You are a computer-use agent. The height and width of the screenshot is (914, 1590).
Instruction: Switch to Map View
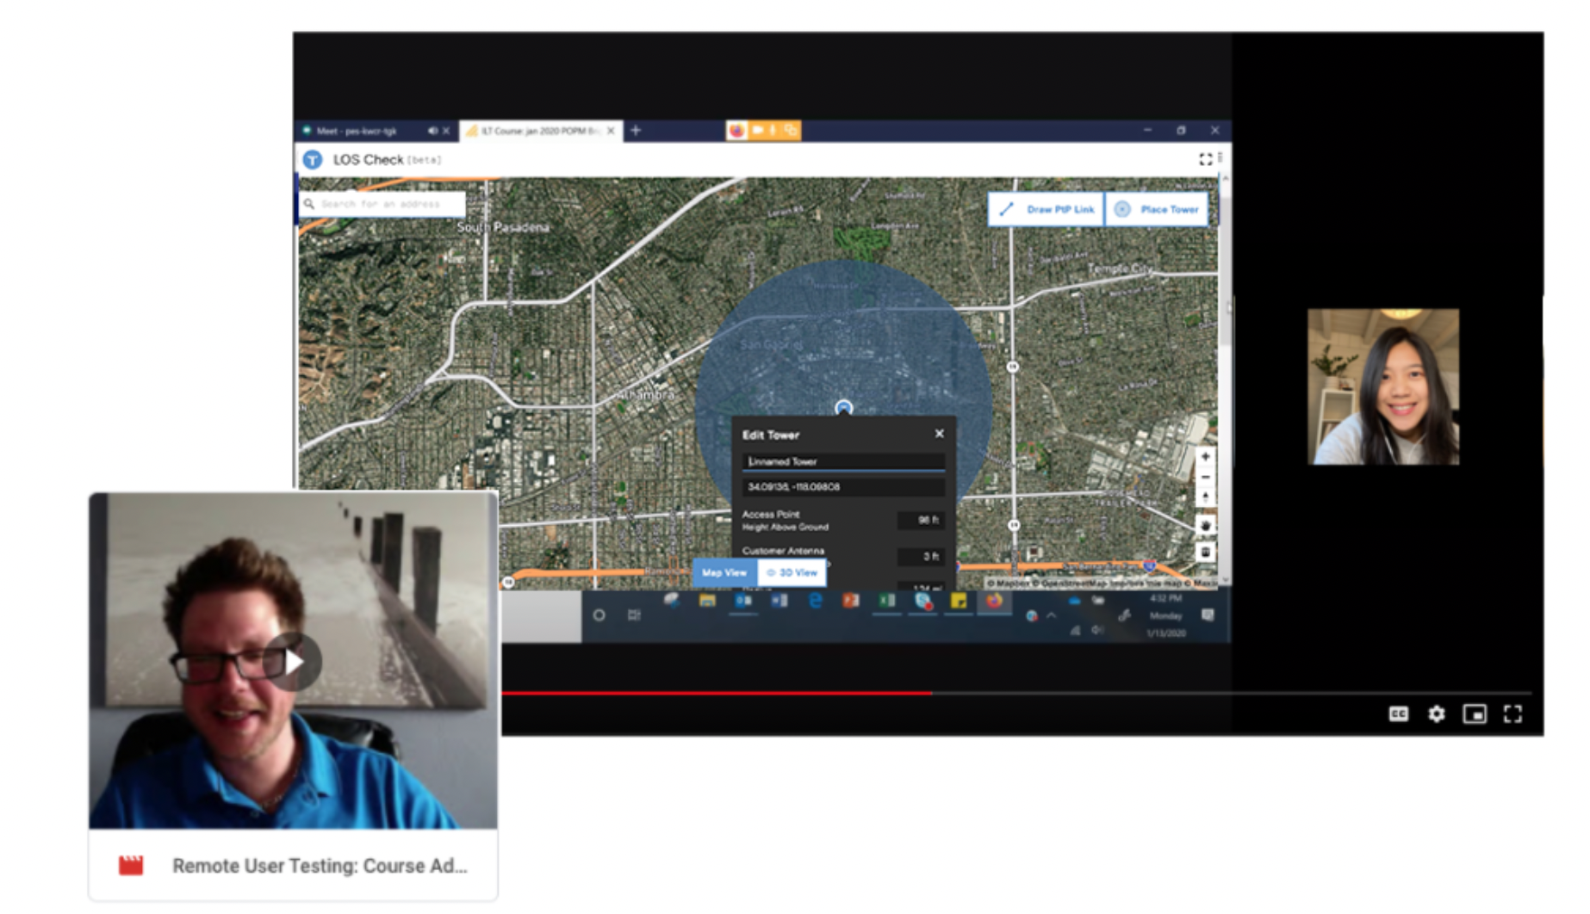724,572
